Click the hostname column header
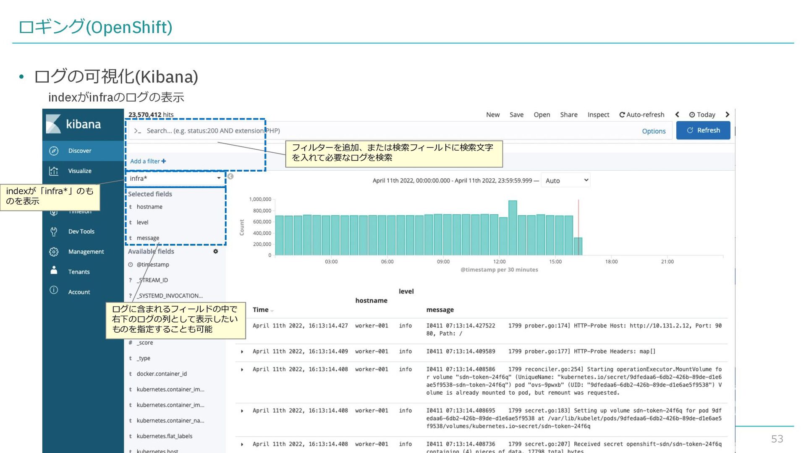This screenshot has width=806, height=453. coord(371,300)
